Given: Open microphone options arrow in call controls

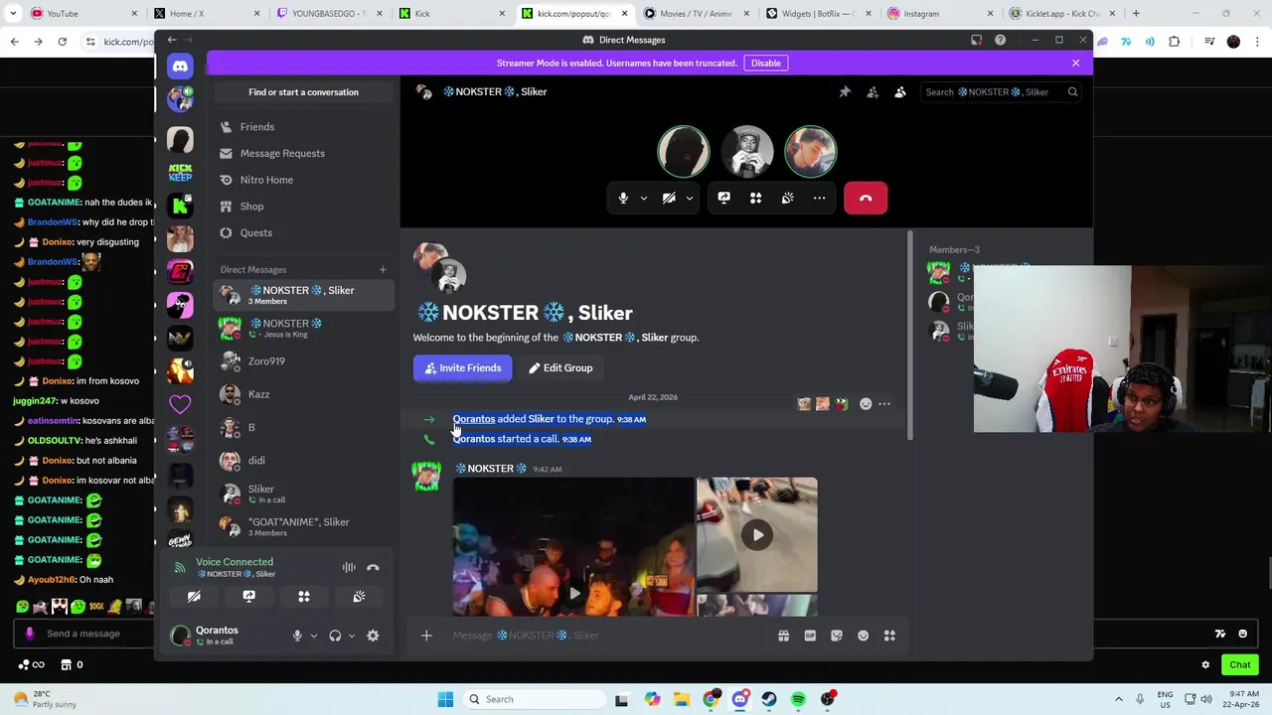Looking at the screenshot, I should (x=644, y=199).
